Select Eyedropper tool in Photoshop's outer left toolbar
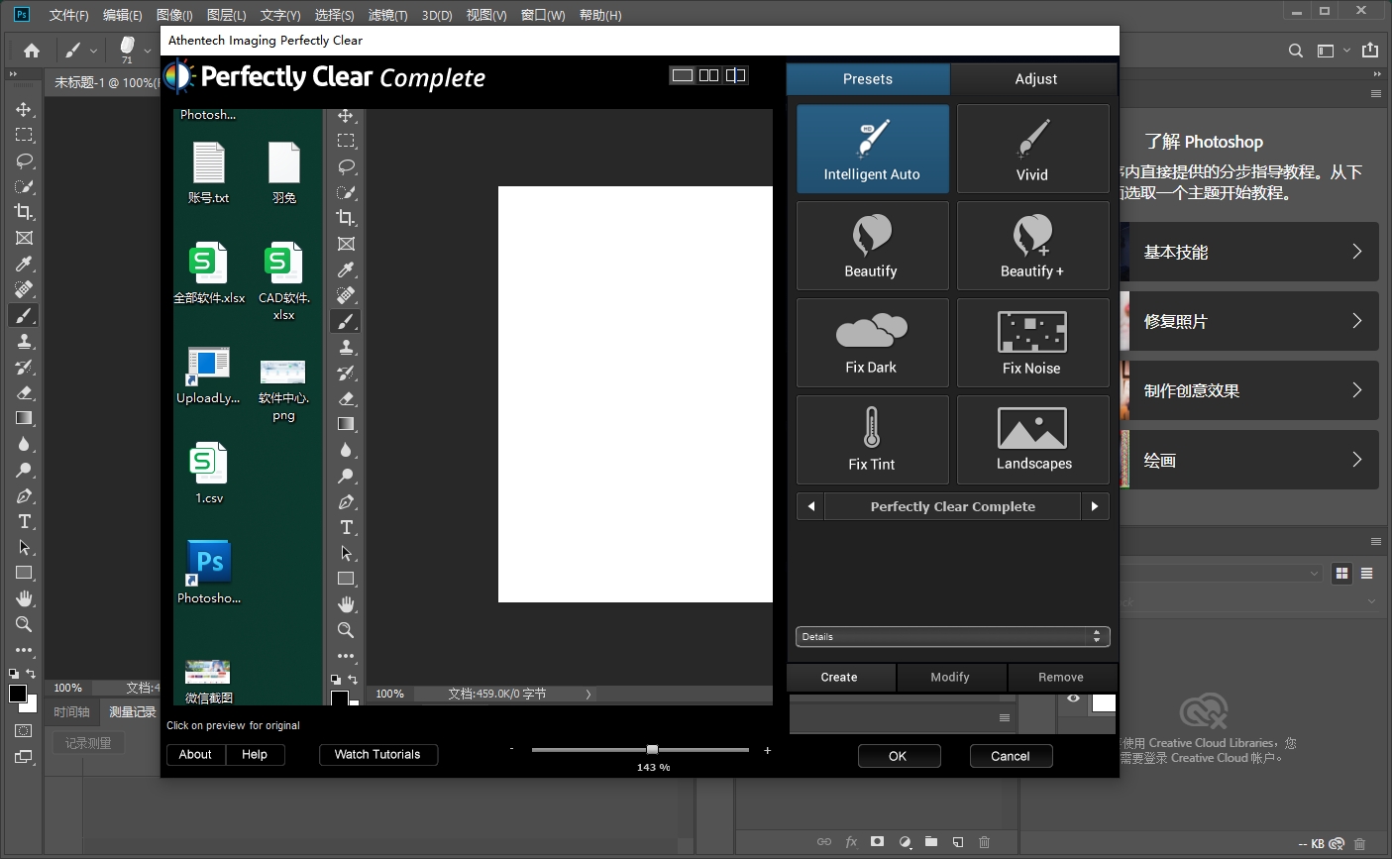This screenshot has width=1392, height=859. tap(24, 264)
